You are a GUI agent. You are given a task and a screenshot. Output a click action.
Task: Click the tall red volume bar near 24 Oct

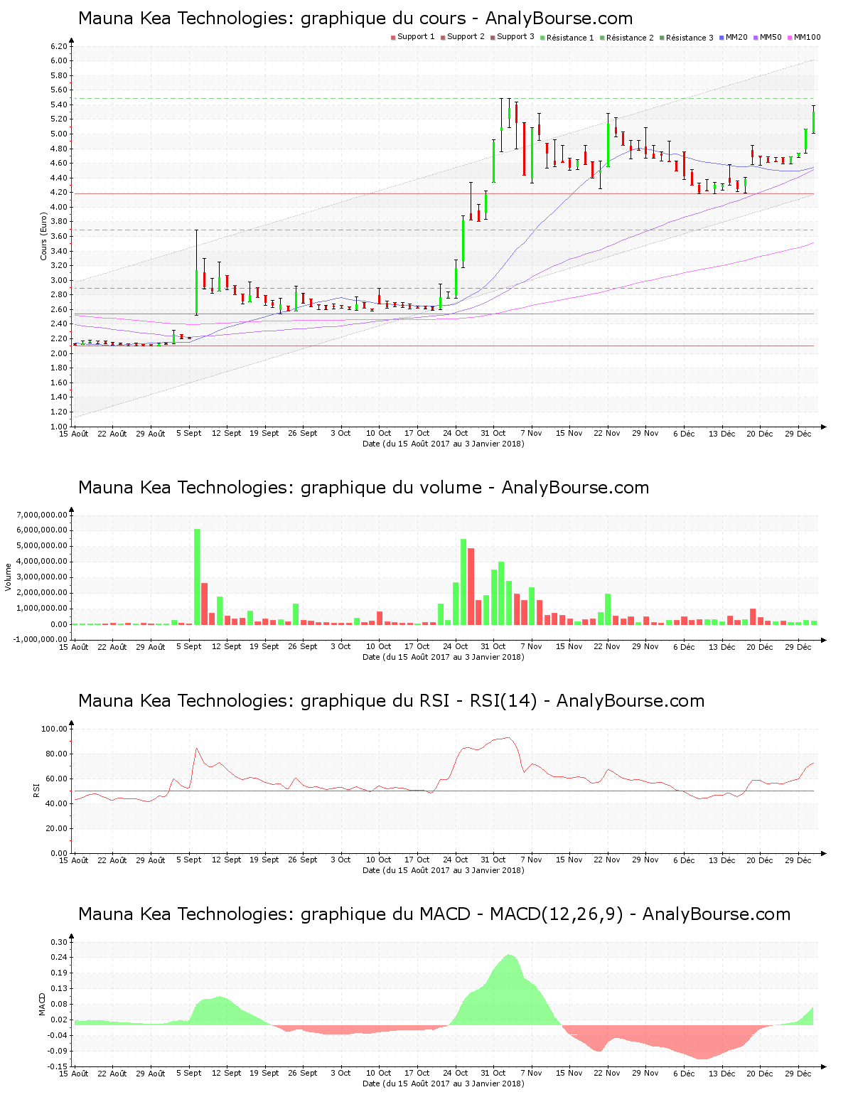(x=471, y=587)
